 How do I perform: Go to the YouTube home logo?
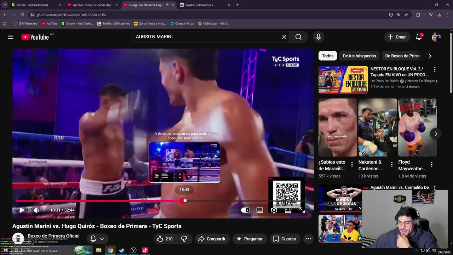click(35, 37)
